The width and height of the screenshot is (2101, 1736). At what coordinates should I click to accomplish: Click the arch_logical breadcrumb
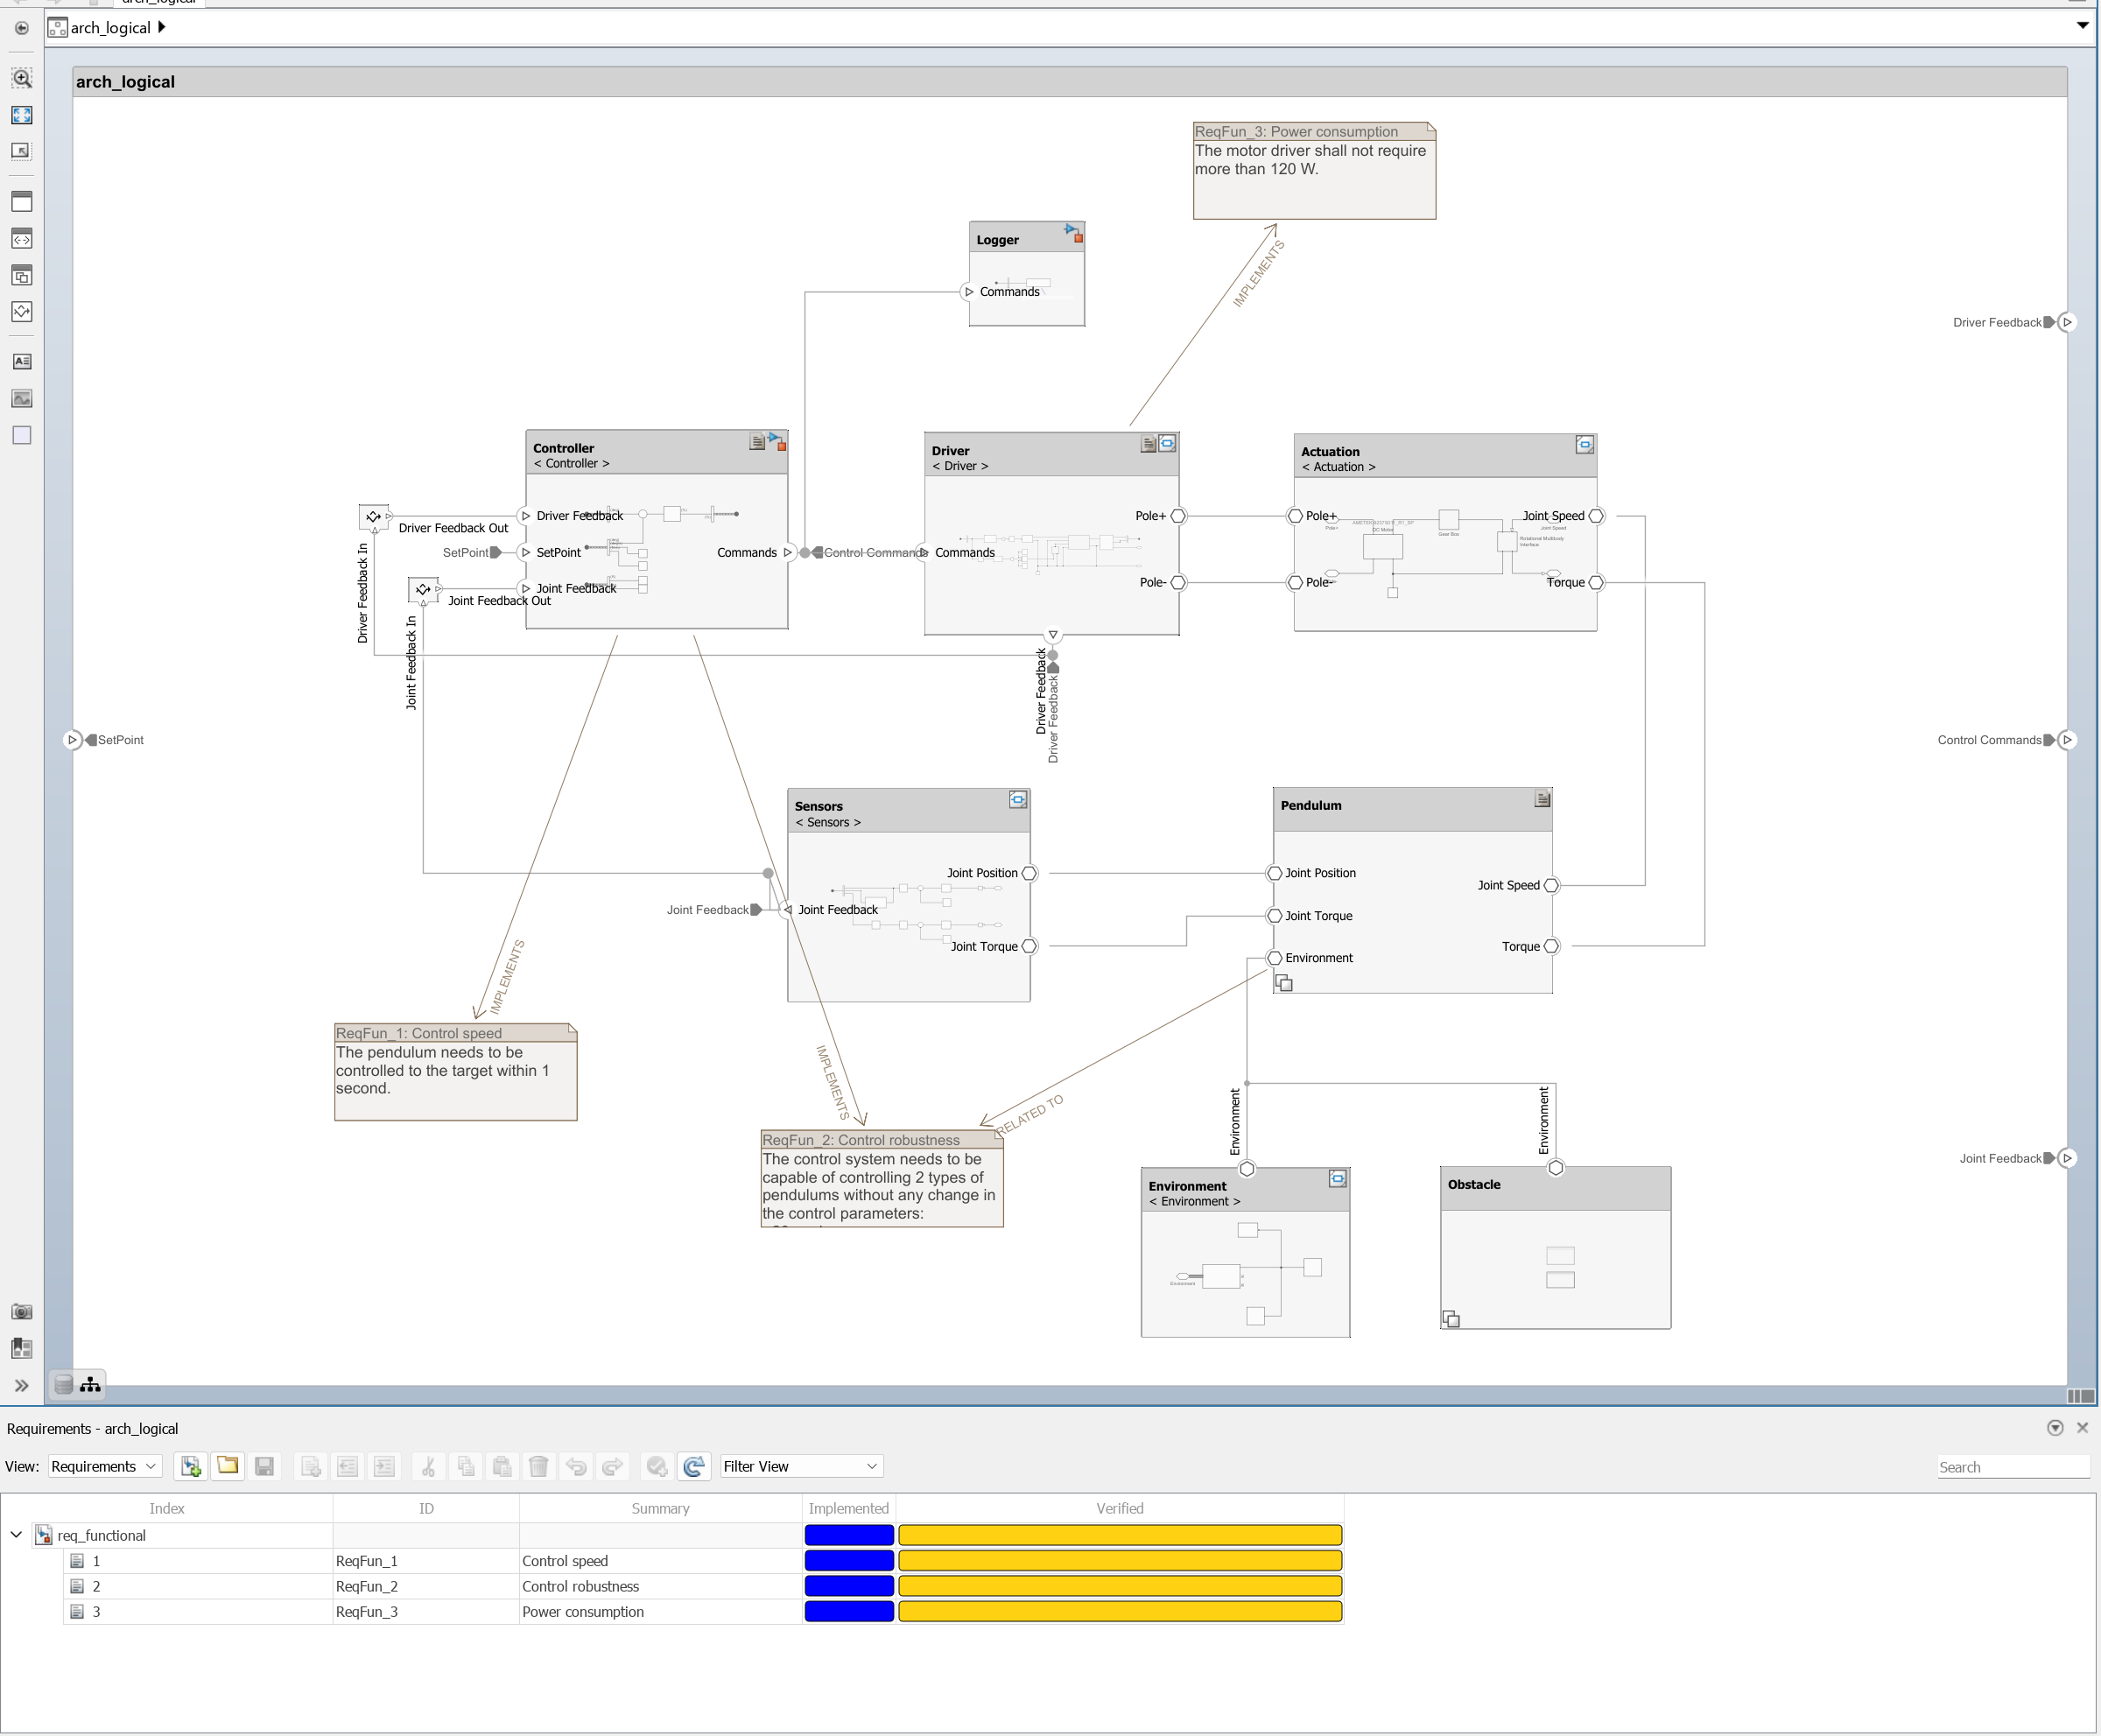click(110, 28)
